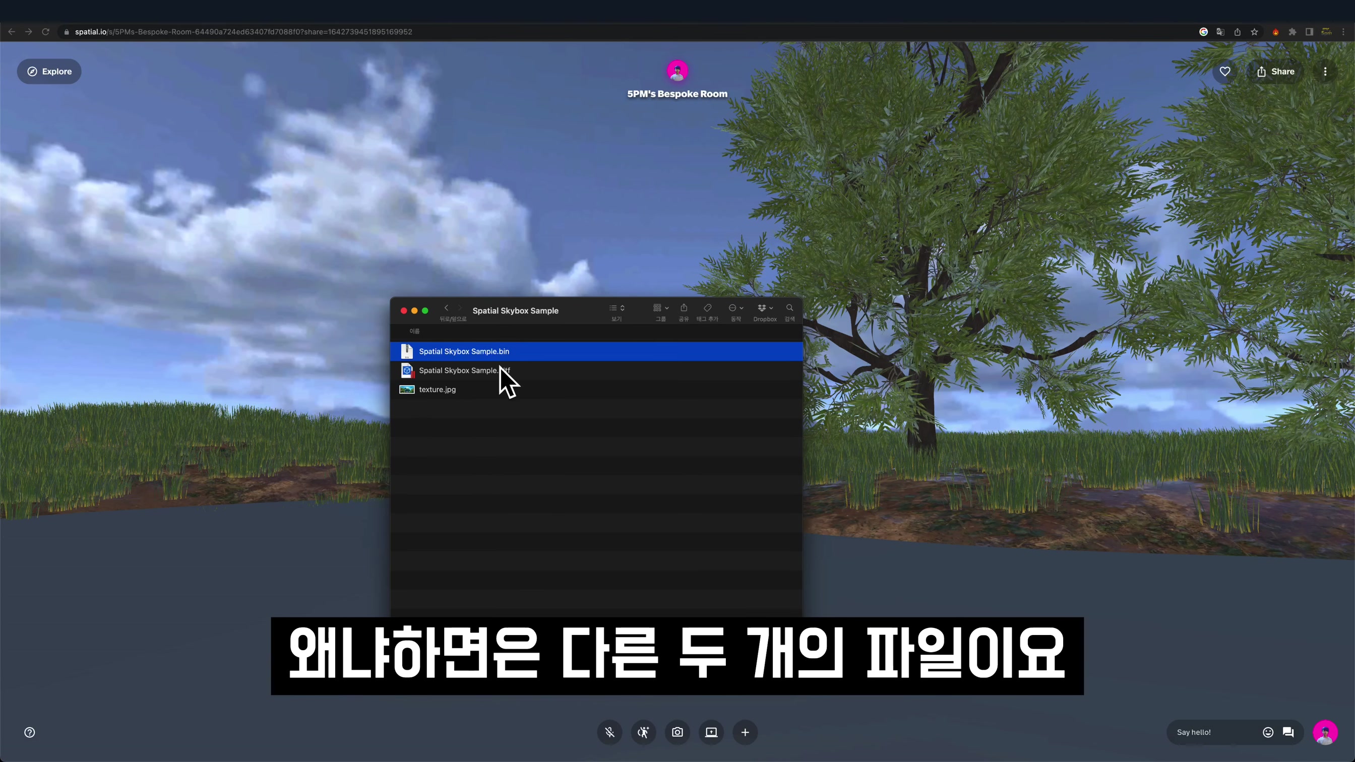Go forward in the Finder window
This screenshot has width=1355, height=762.
[460, 308]
